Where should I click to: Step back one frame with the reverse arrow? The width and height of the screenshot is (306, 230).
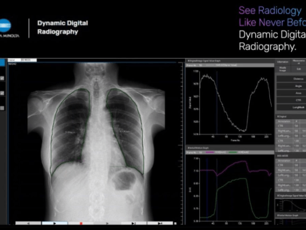[28, 223]
